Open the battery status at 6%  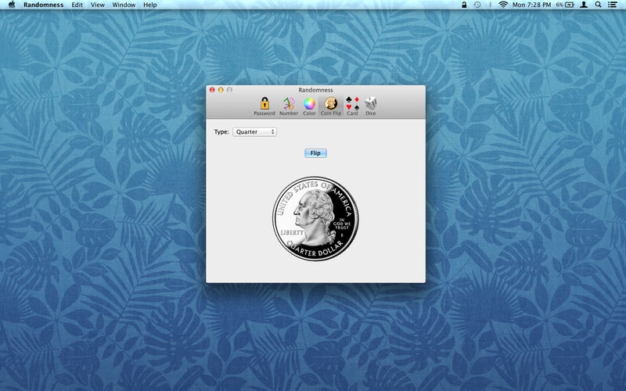click(x=565, y=5)
